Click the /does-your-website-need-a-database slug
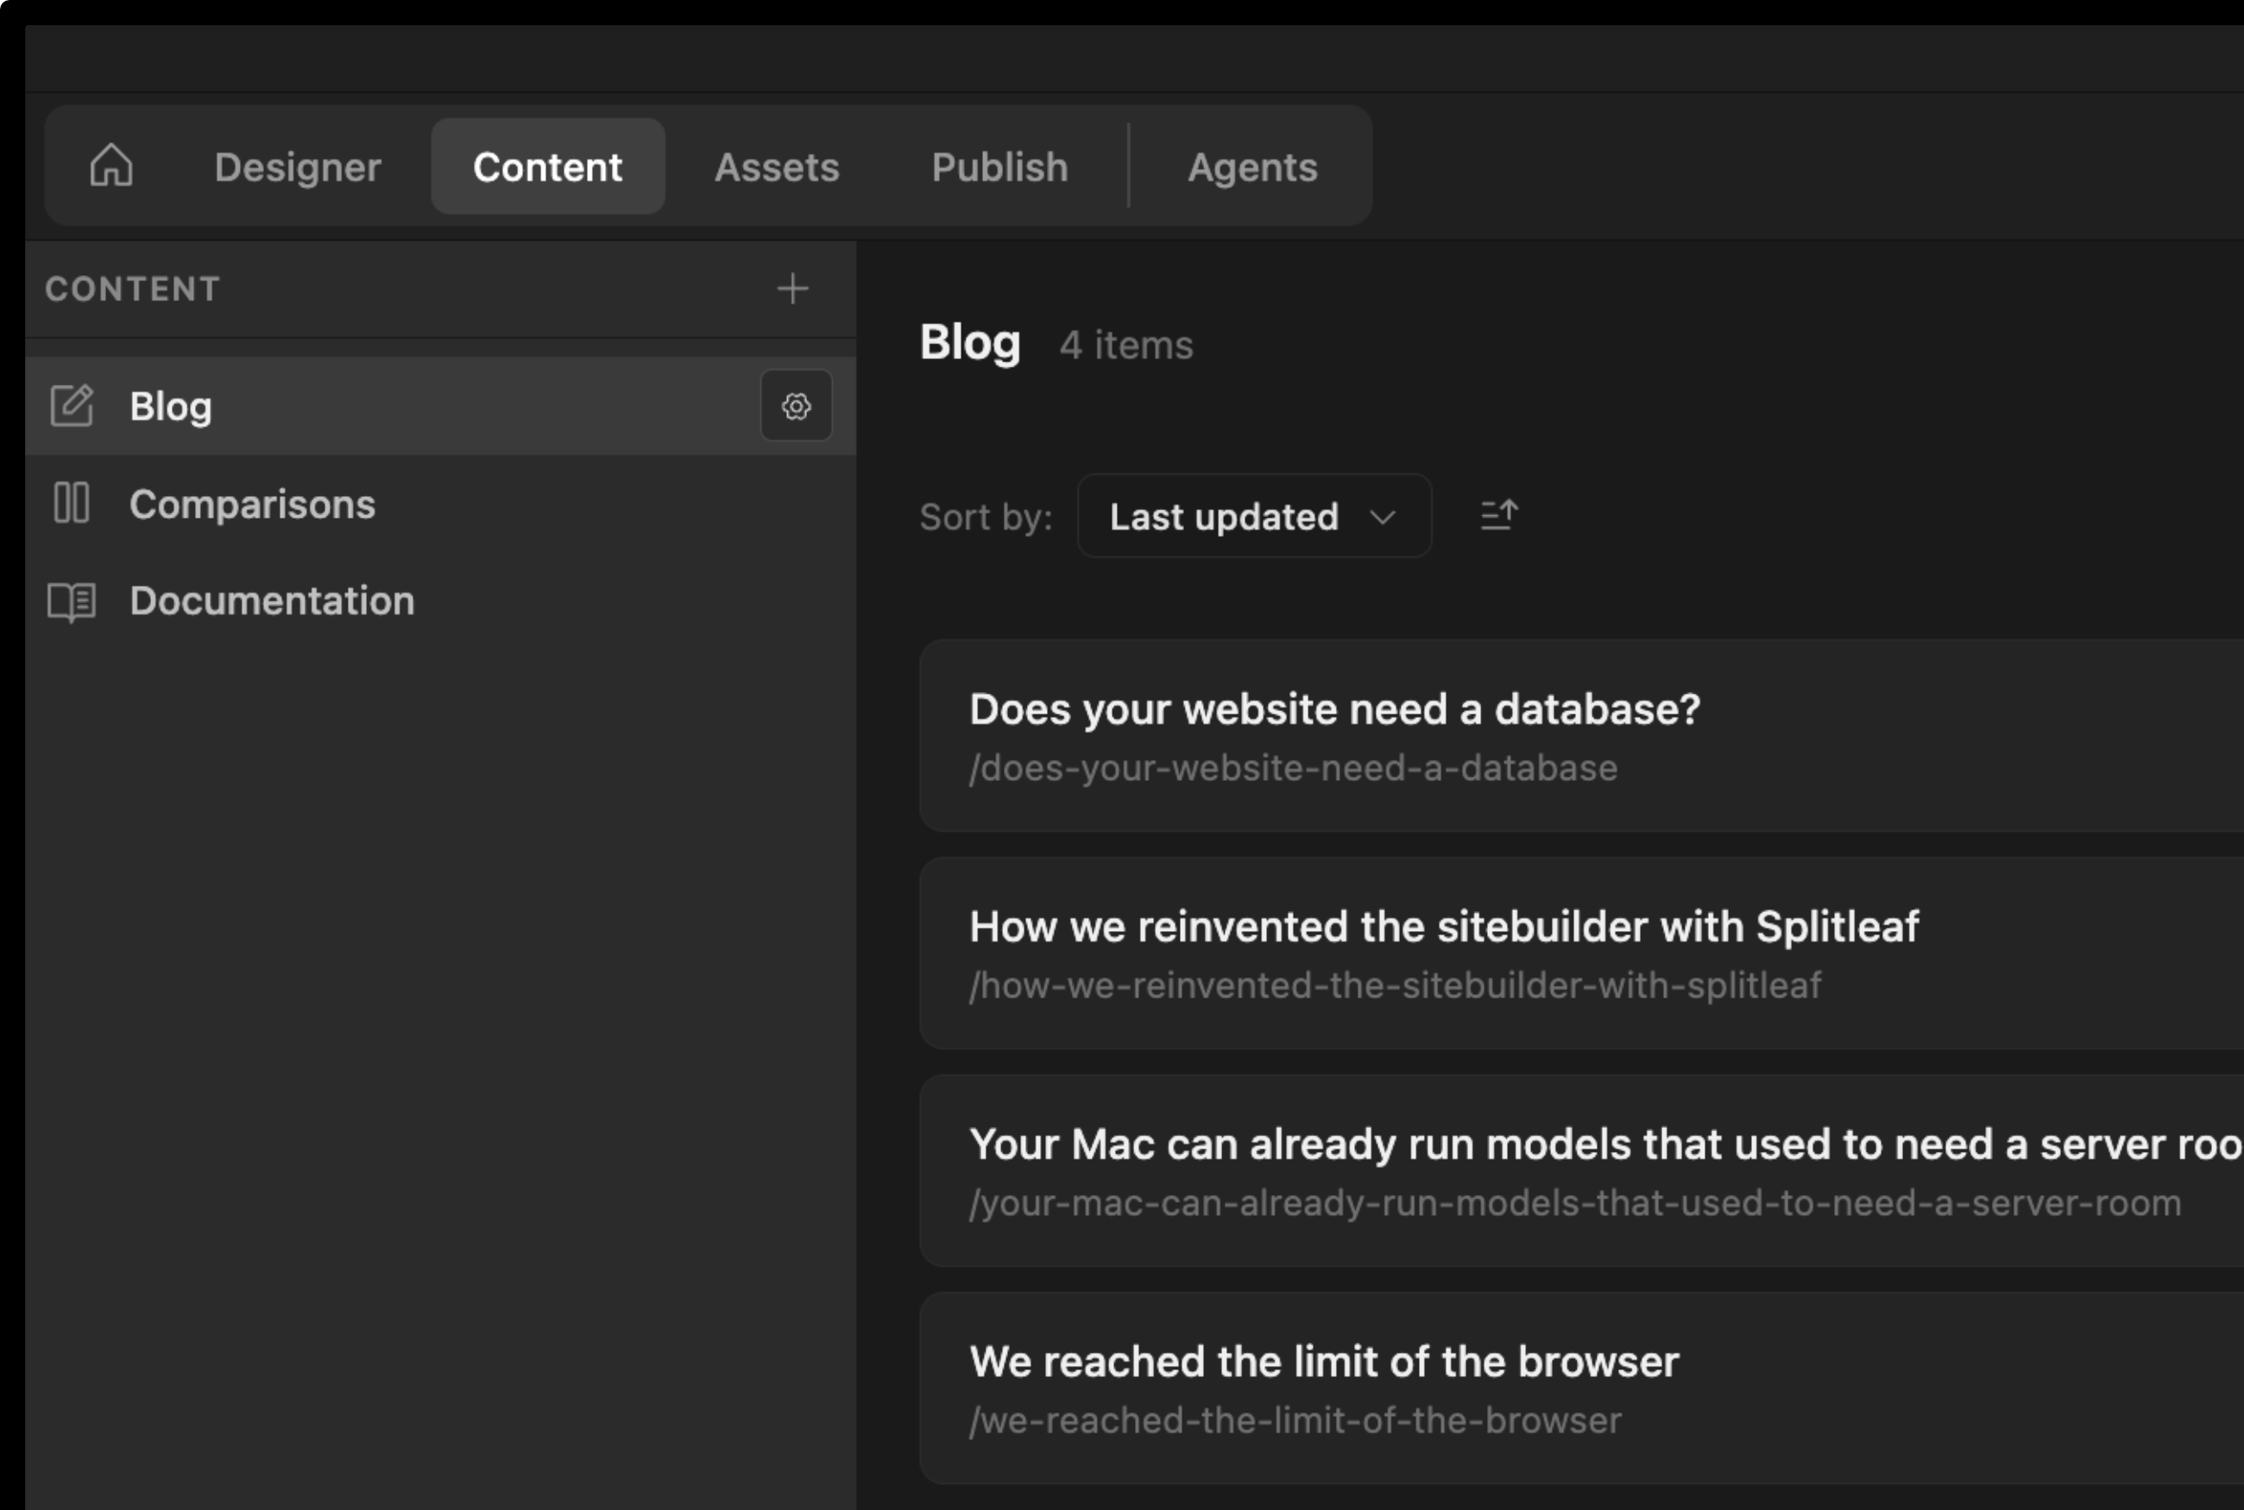This screenshot has width=2244, height=1510. pyautogui.click(x=1294, y=769)
